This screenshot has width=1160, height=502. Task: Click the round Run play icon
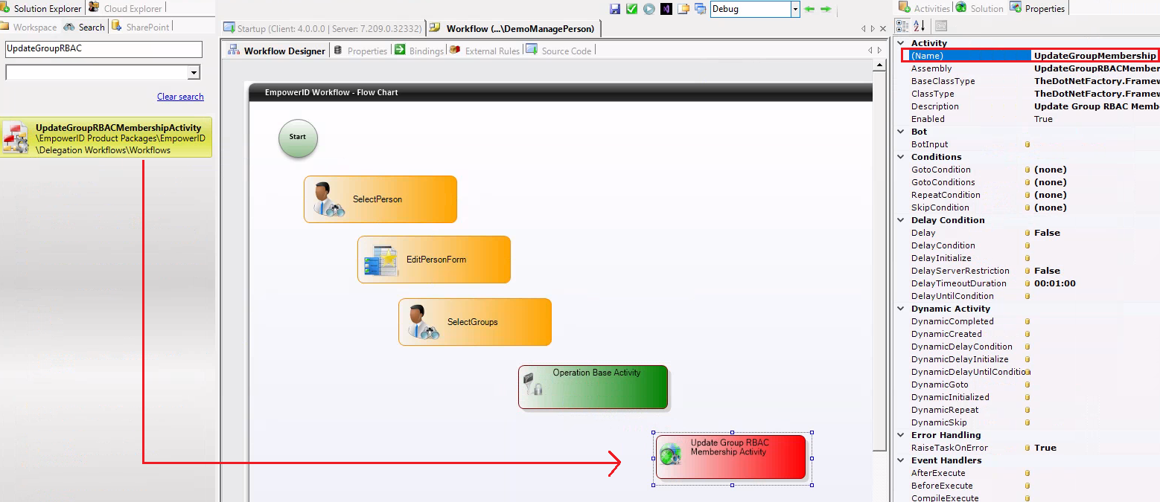coord(649,9)
